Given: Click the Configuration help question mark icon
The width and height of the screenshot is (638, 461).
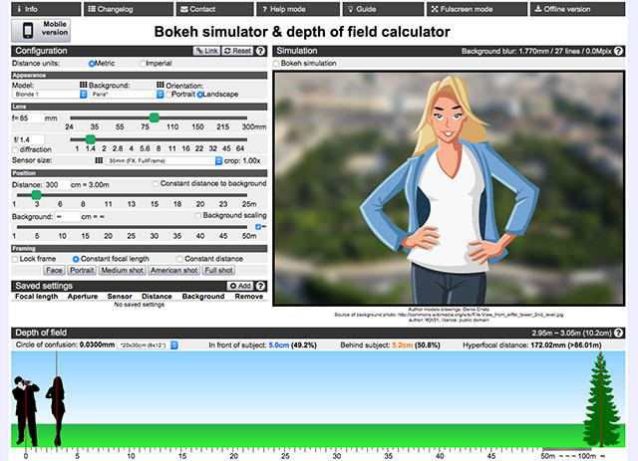Looking at the screenshot, I should [260, 50].
